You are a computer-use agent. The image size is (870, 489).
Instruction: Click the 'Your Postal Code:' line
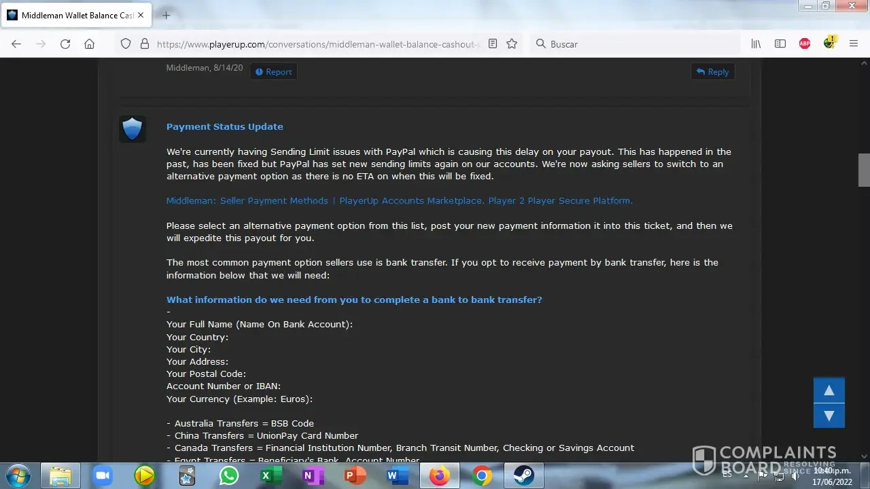tap(206, 374)
